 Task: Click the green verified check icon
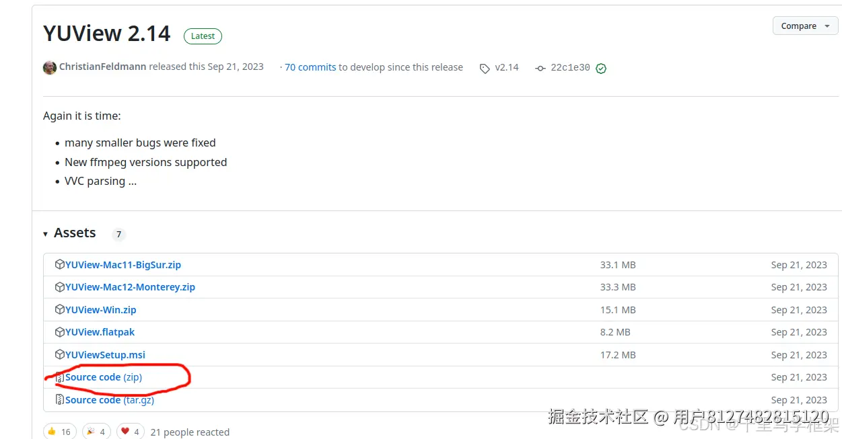(x=601, y=69)
